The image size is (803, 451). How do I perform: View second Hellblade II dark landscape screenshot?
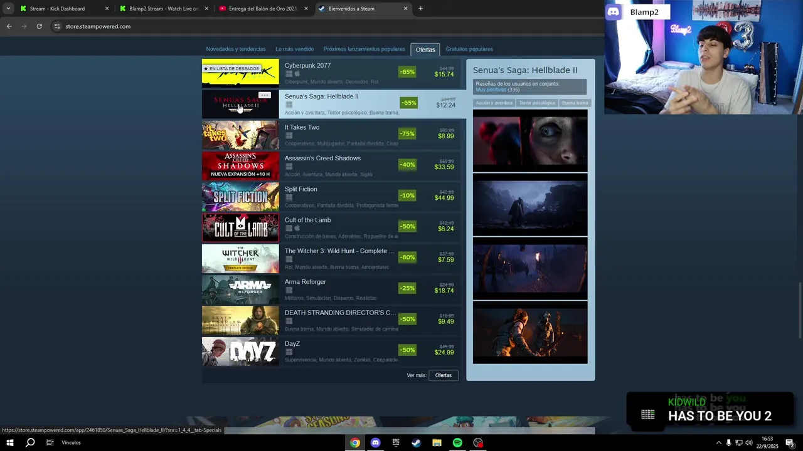pyautogui.click(x=530, y=205)
